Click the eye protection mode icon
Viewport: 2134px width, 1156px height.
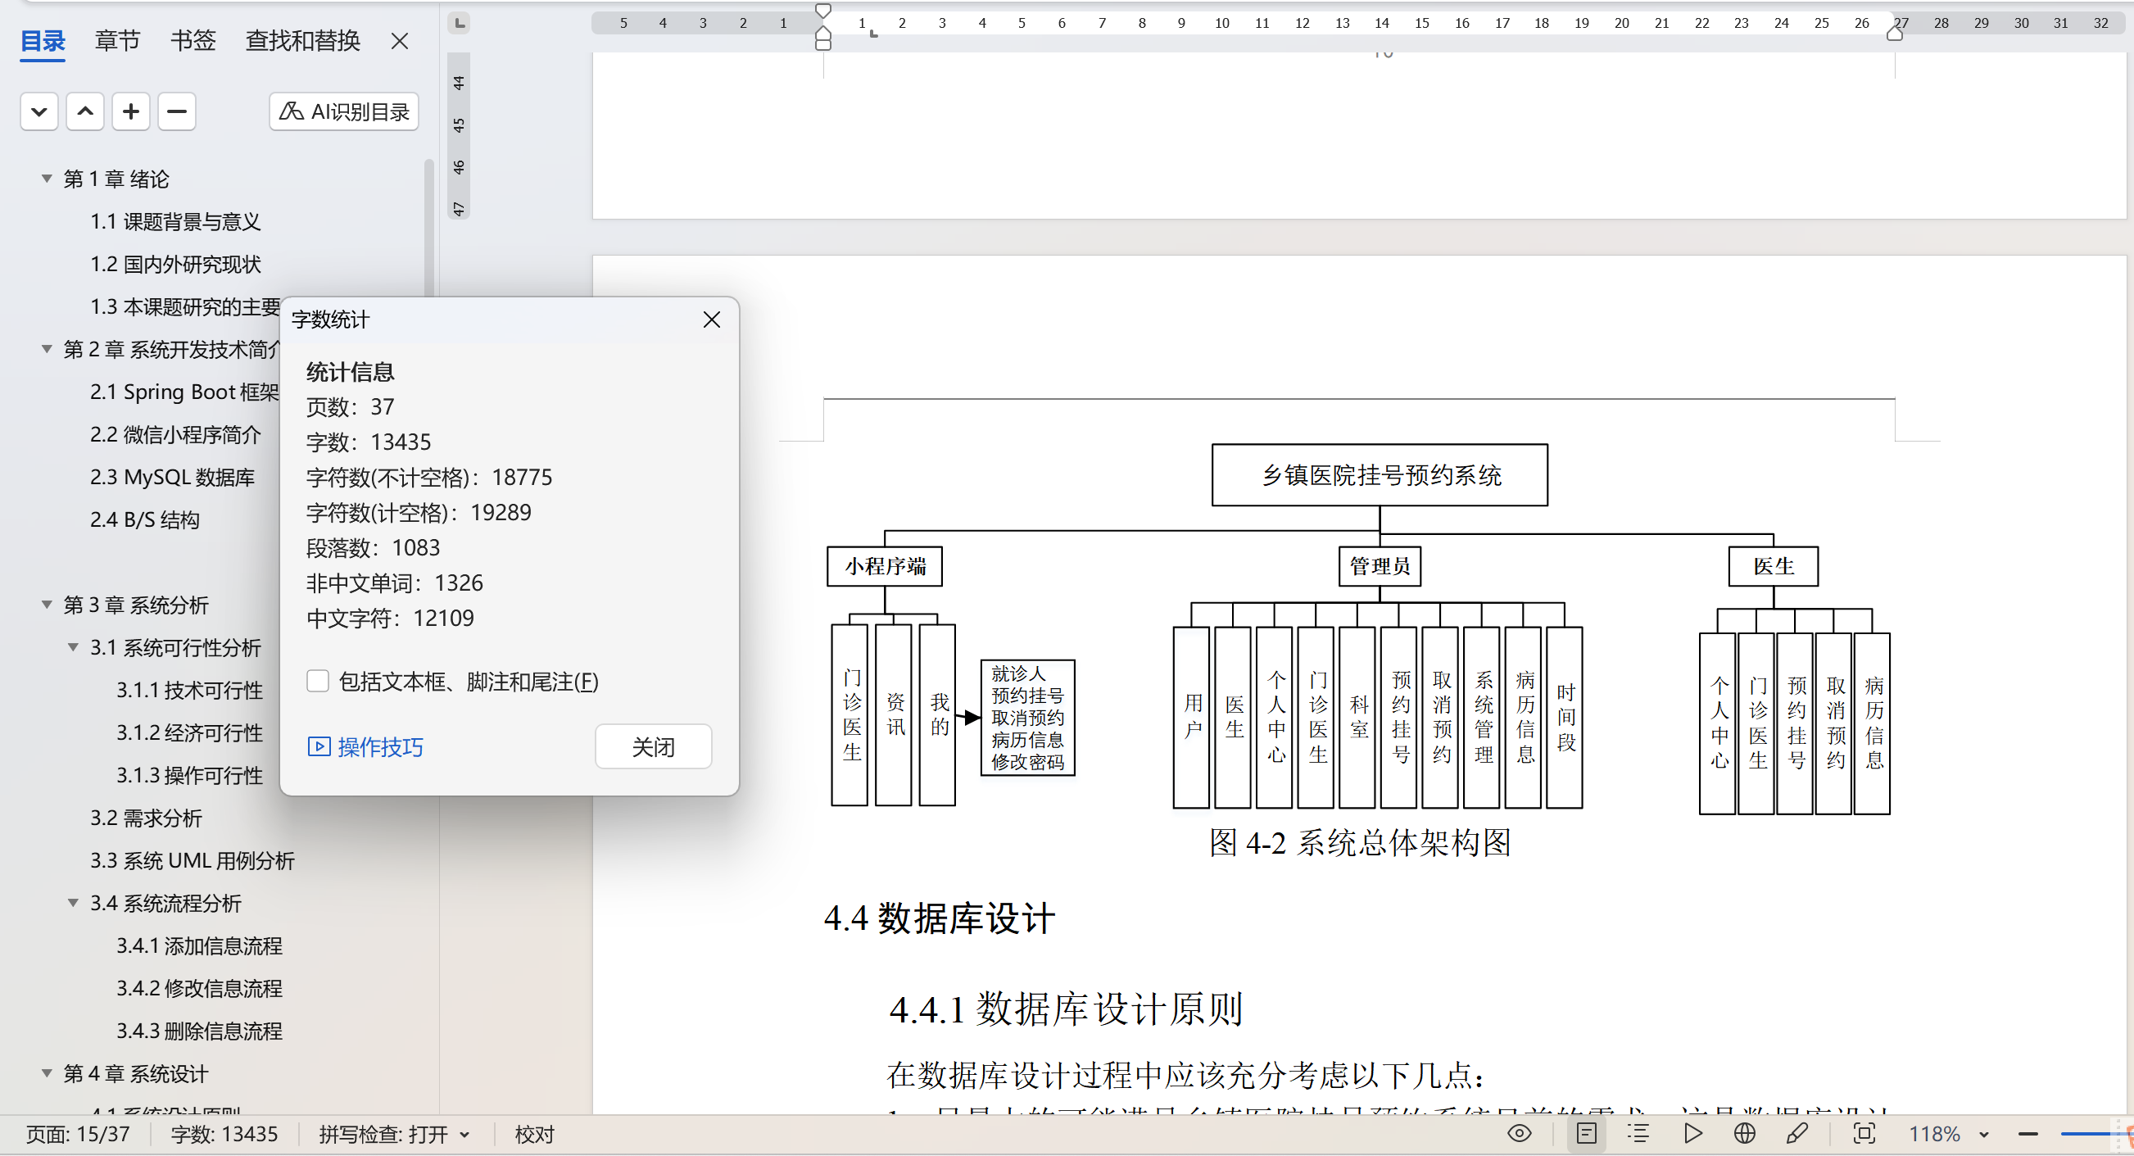tap(1519, 1133)
